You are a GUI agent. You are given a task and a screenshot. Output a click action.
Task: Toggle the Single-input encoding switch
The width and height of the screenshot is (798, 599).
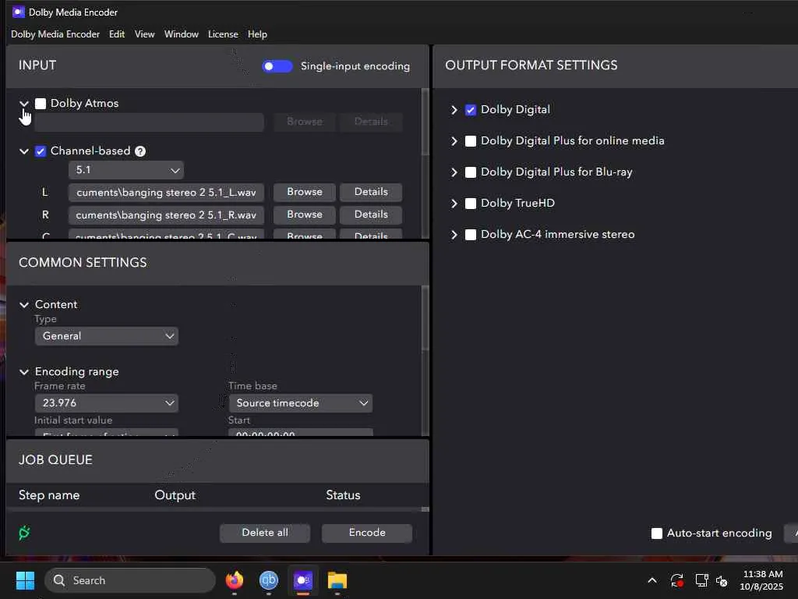tap(277, 66)
